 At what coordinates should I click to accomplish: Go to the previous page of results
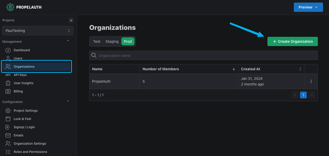(295, 95)
